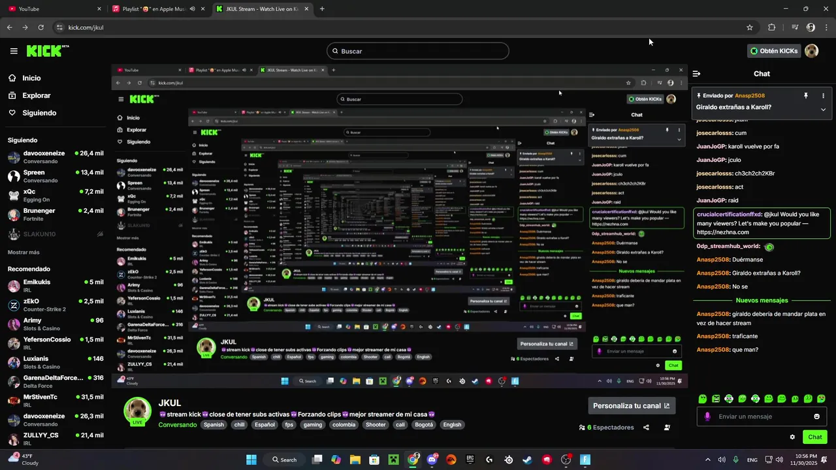Image resolution: width=836 pixels, height=470 pixels.
Task: Open a new browser tab
Action: click(x=322, y=9)
